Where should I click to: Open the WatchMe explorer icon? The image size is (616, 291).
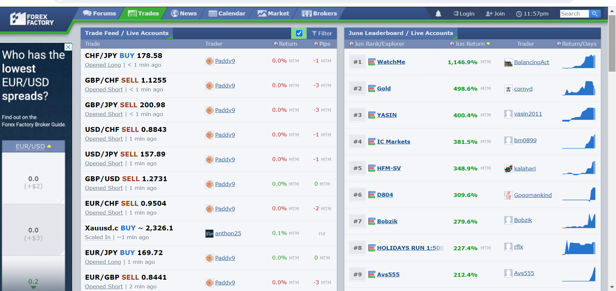pos(372,62)
